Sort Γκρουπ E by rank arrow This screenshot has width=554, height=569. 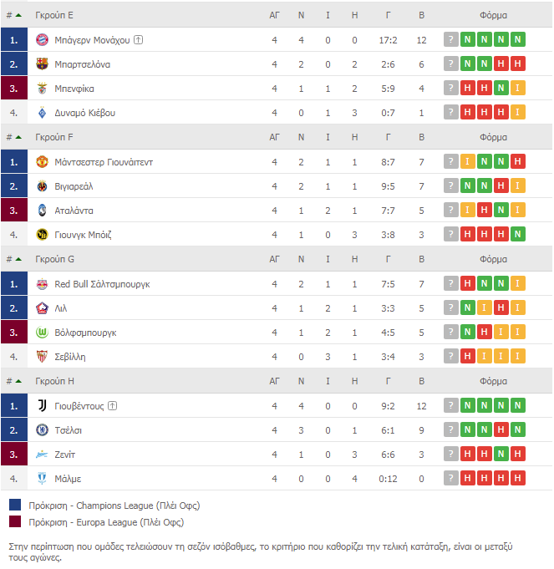click(x=18, y=15)
